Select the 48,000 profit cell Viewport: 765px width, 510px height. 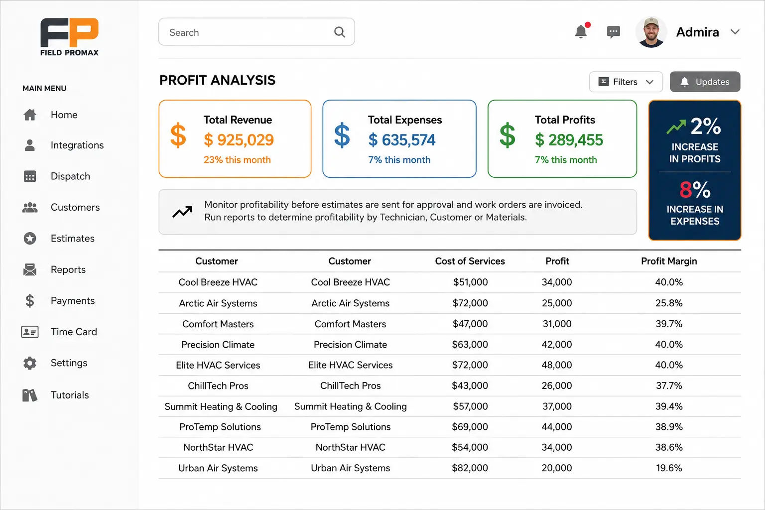pos(557,365)
